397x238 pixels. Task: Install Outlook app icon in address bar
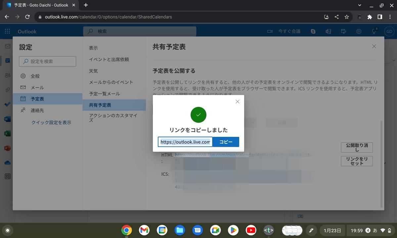click(x=326, y=17)
